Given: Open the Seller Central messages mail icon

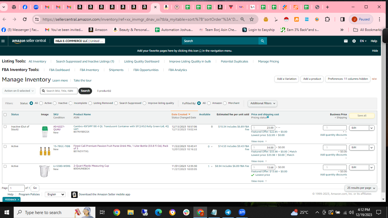Looking at the screenshot, I should (x=346, y=41).
